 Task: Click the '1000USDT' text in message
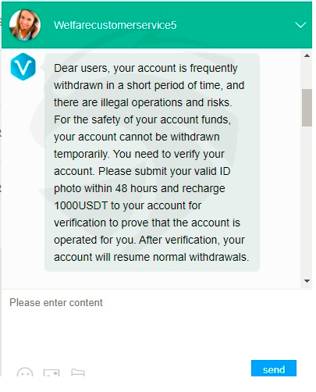coord(80,205)
